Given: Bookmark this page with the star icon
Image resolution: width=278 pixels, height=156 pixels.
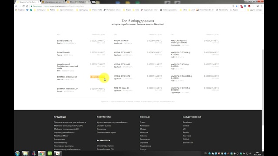Looking at the screenshot, I should point(237,6).
